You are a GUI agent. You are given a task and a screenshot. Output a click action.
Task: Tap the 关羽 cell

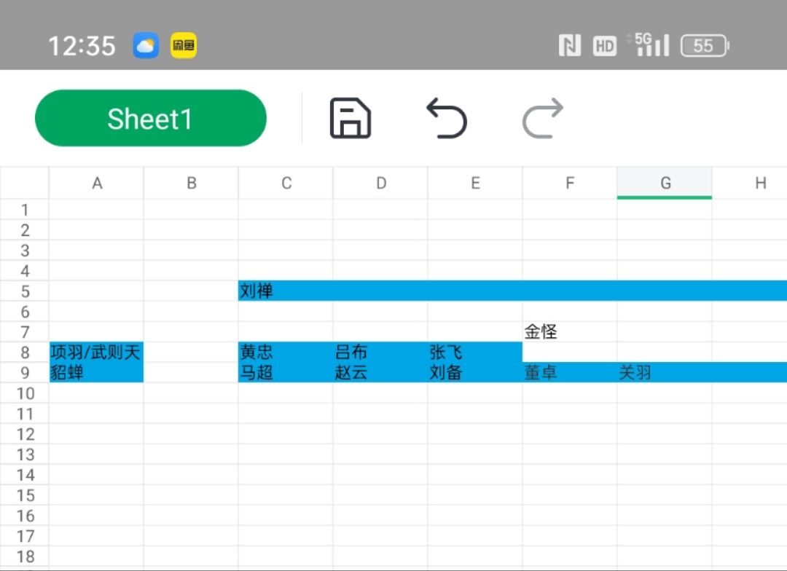coord(664,373)
